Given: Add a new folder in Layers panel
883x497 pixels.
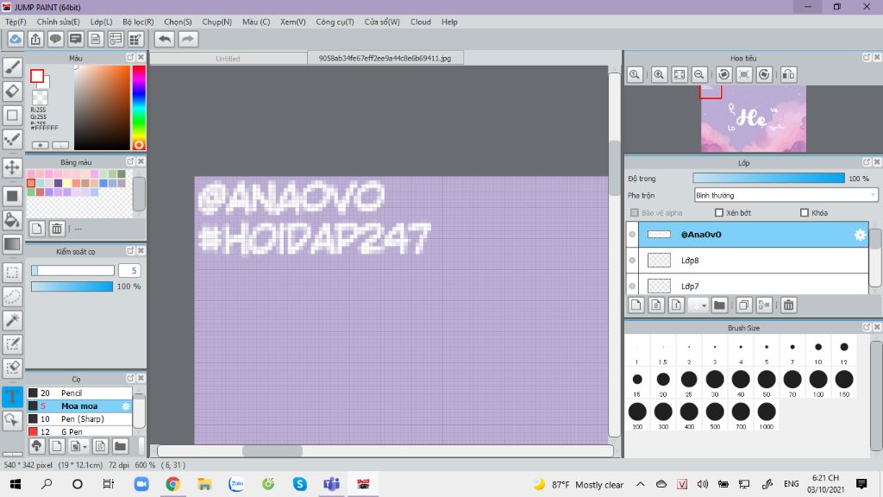Looking at the screenshot, I should [x=719, y=305].
